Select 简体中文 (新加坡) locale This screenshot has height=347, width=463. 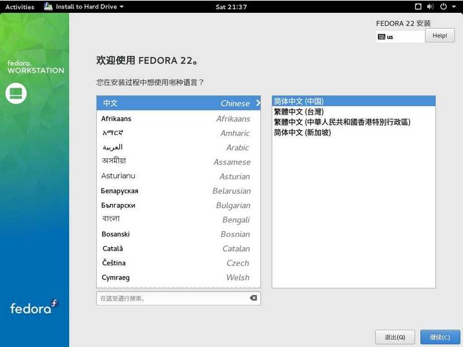[353, 133]
